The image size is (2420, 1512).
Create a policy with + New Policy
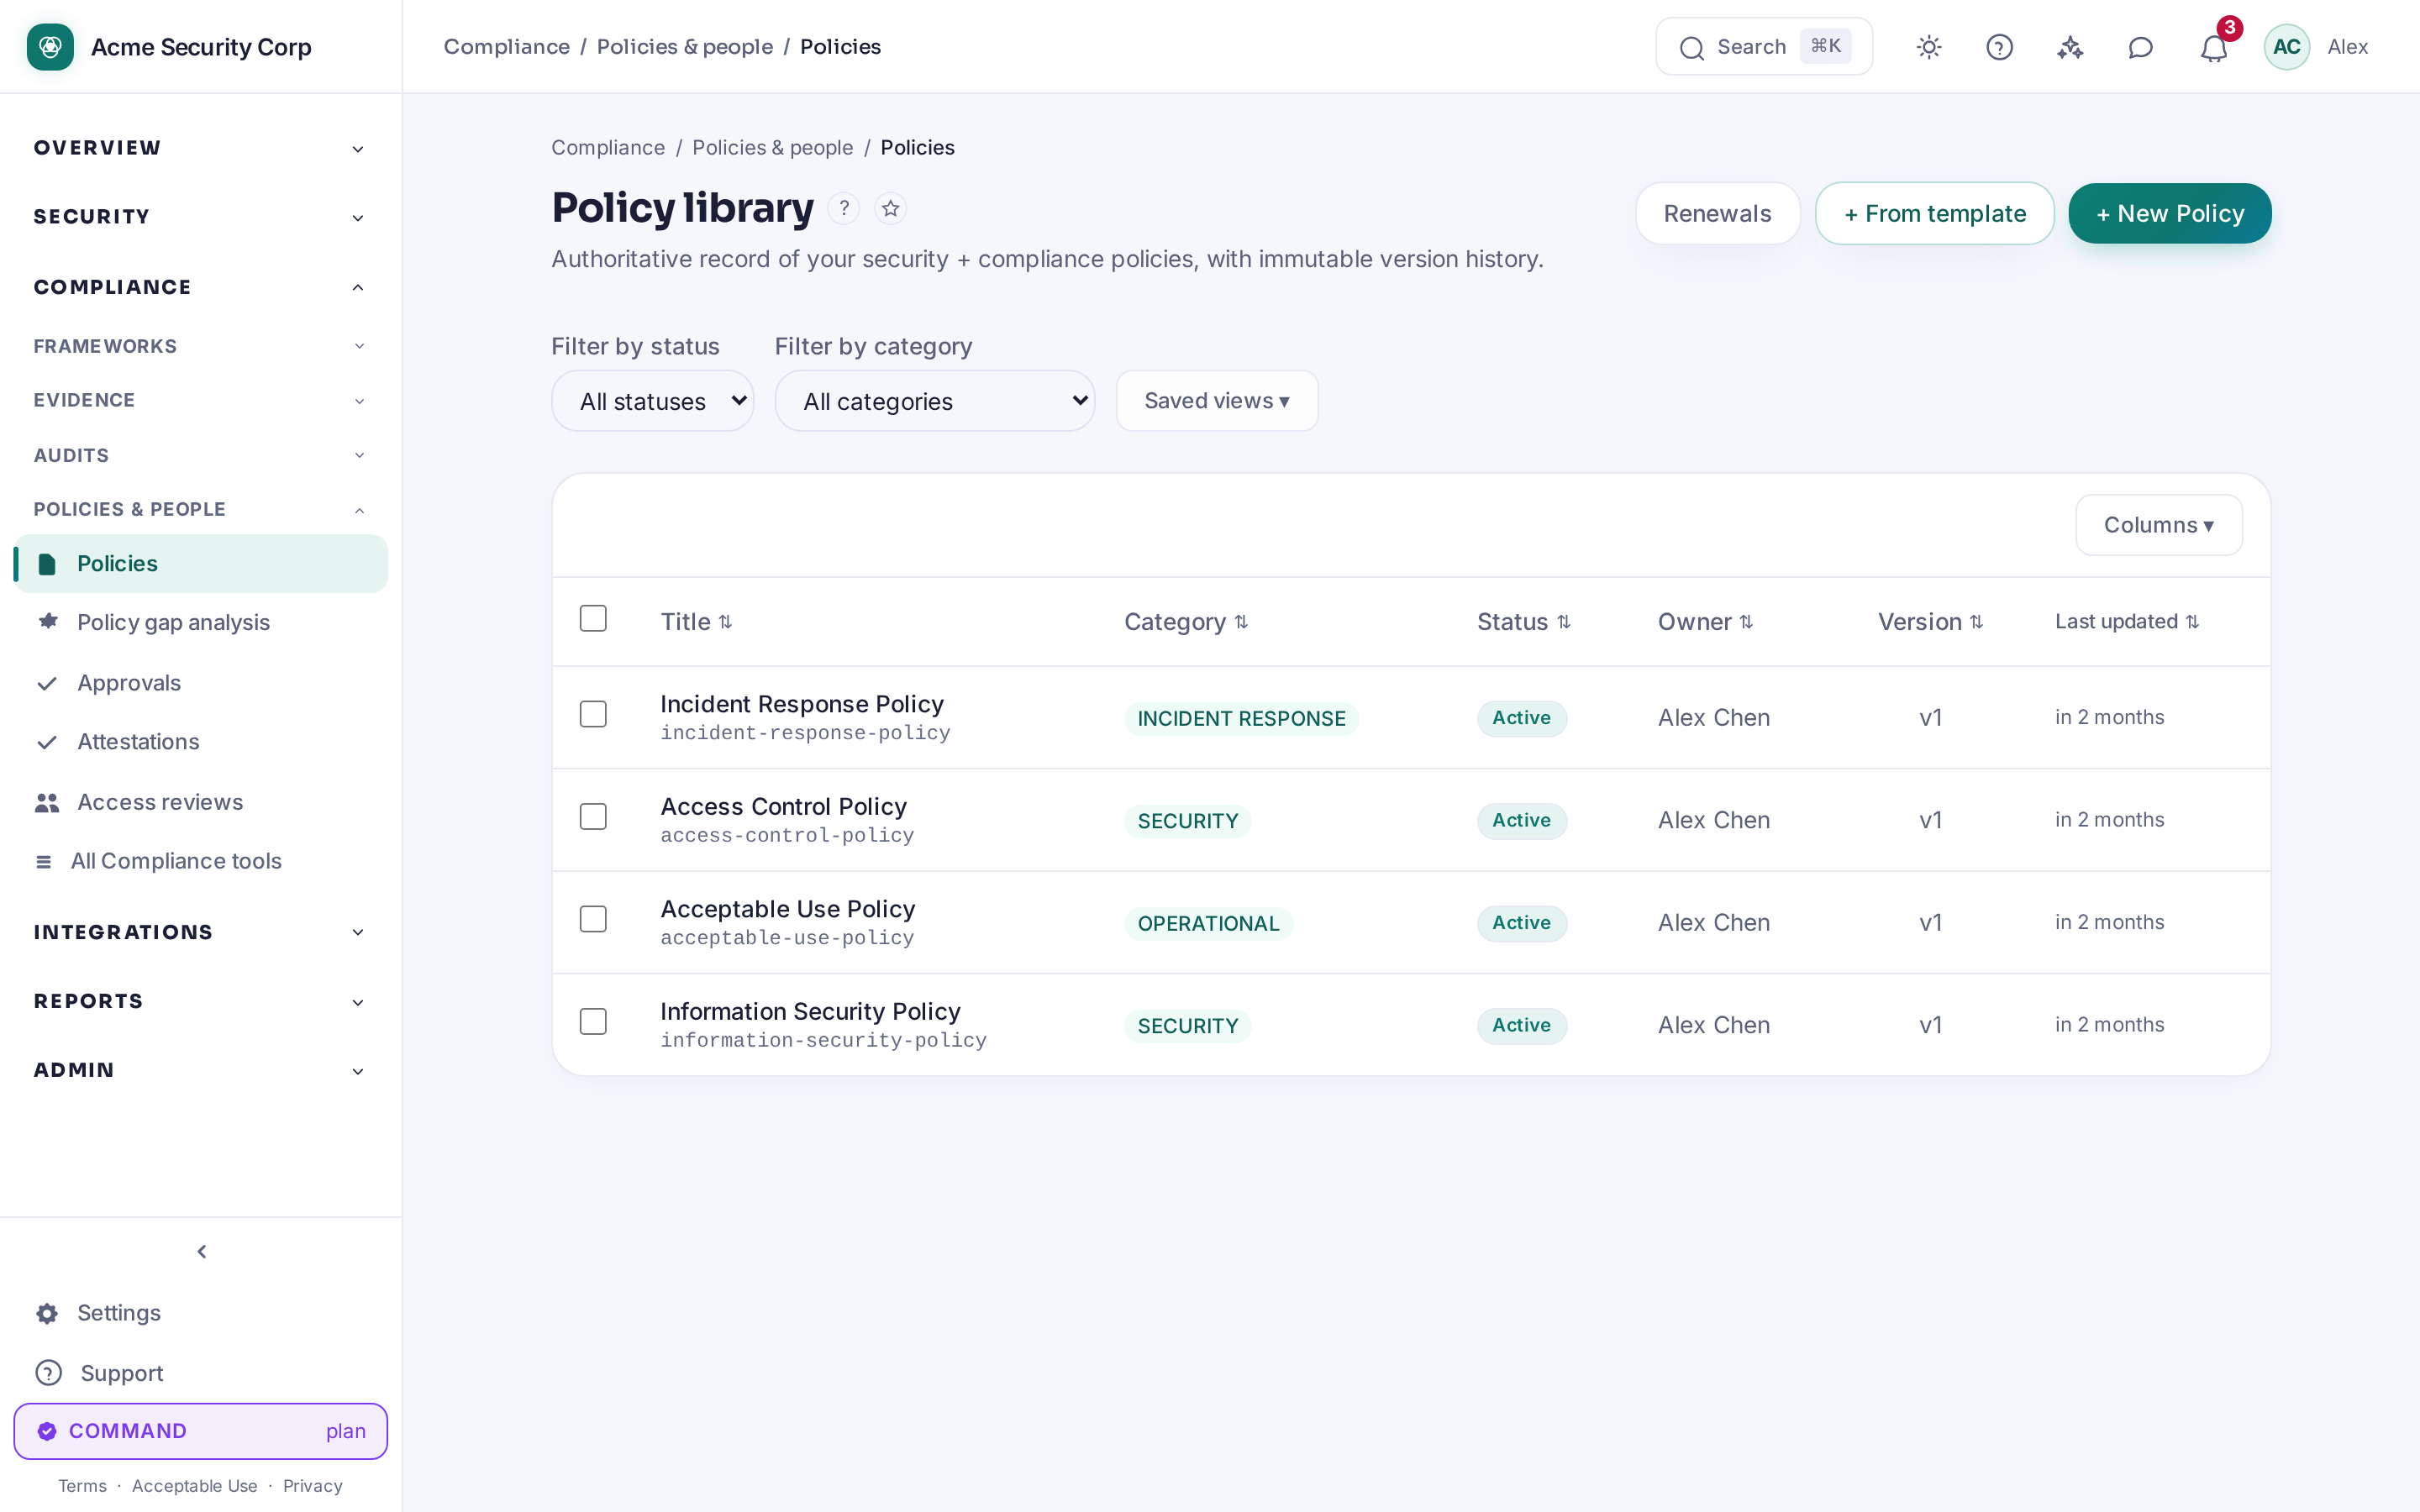[x=2169, y=213]
